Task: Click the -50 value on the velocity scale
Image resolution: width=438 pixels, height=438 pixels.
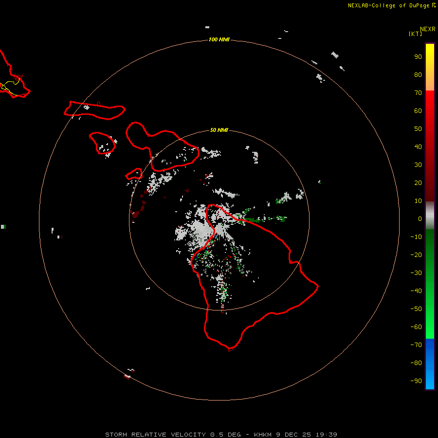Action: [416, 309]
